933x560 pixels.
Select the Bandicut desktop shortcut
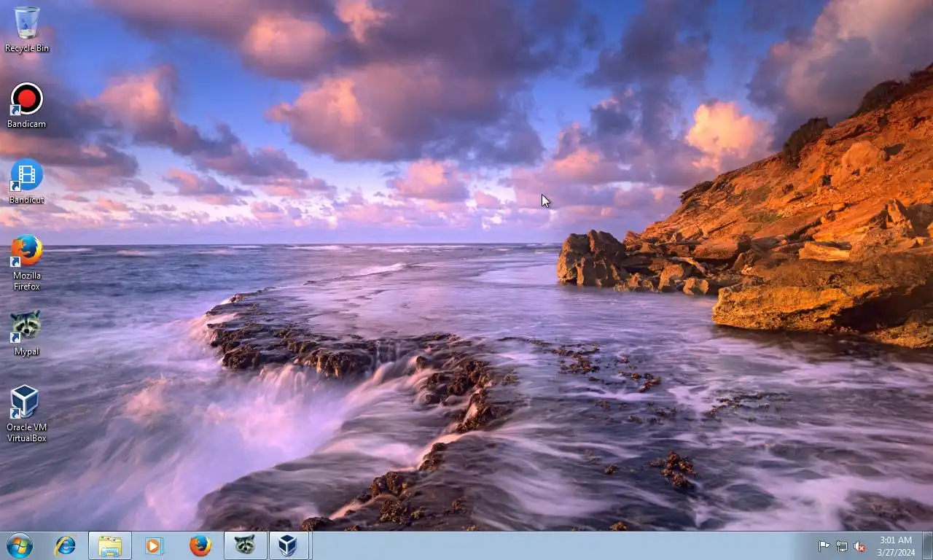[x=27, y=181]
